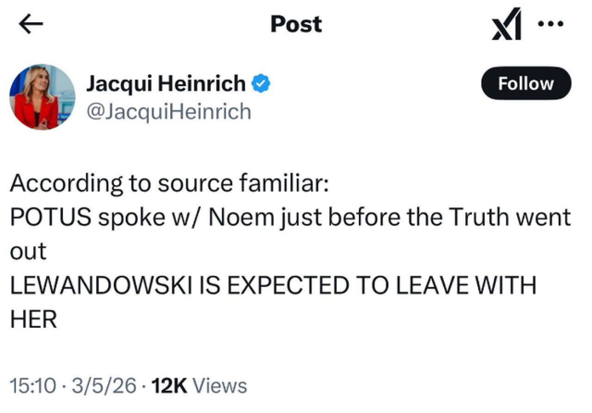The height and width of the screenshot is (413, 592).
Task: Go back using the left arrow
Action: pyautogui.click(x=31, y=25)
